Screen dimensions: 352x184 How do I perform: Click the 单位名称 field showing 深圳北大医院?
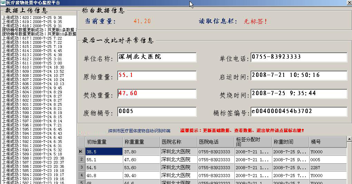(157, 57)
